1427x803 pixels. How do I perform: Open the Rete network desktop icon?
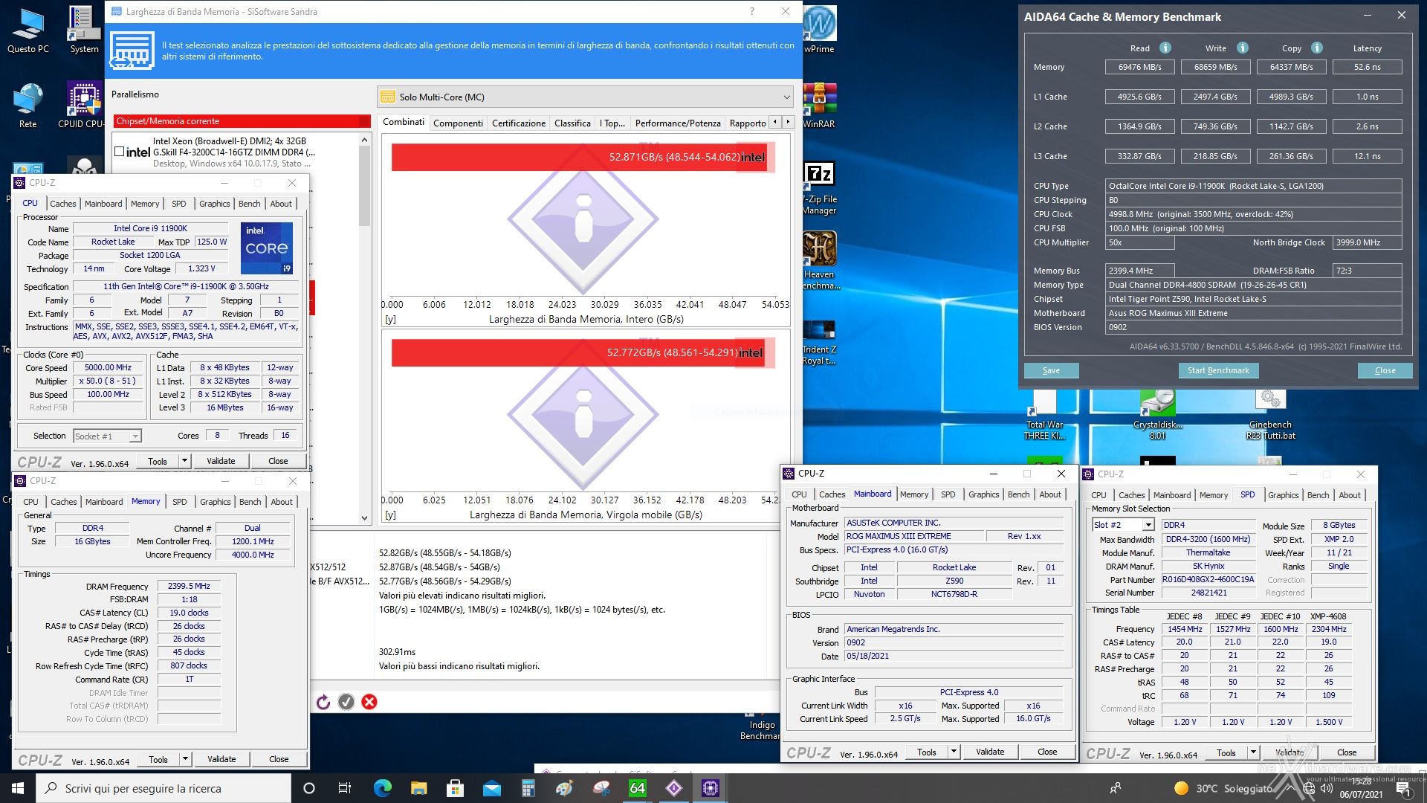27,106
